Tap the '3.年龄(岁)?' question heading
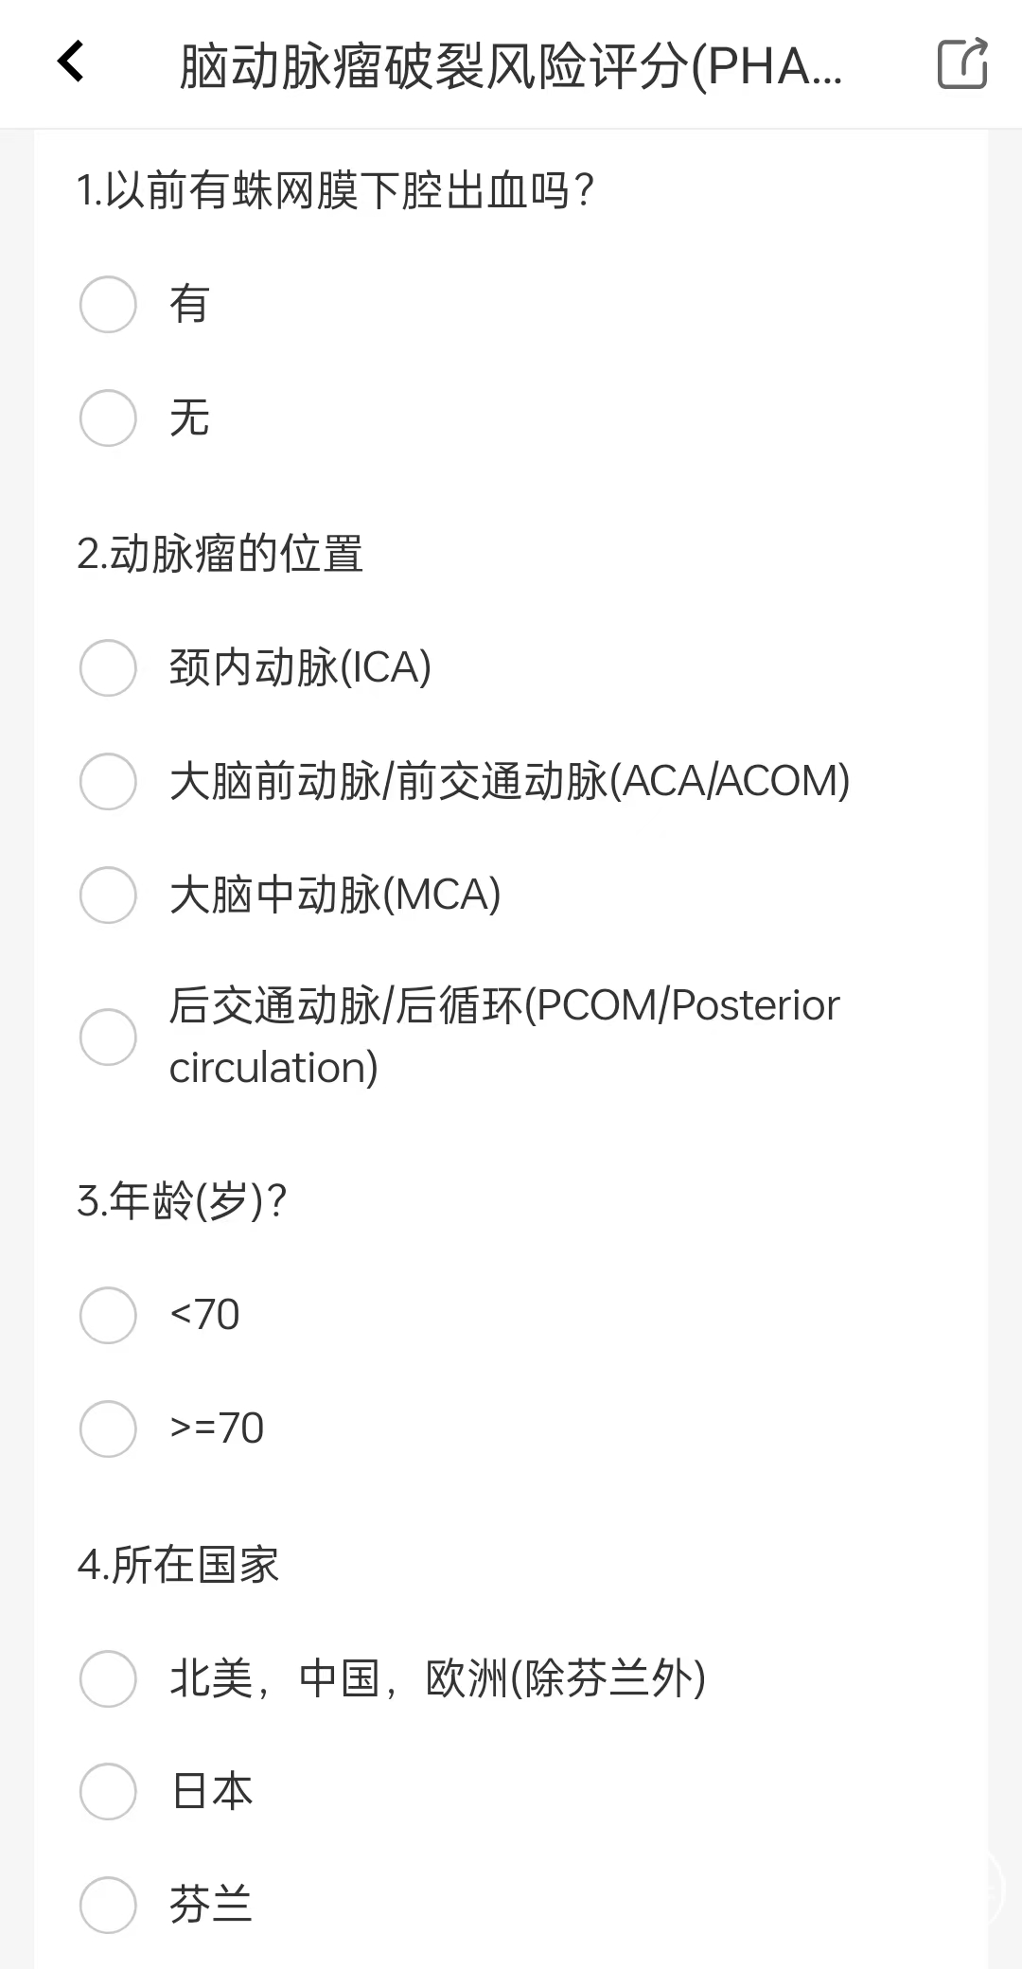Image resolution: width=1022 pixels, height=1969 pixels. coord(182,1202)
